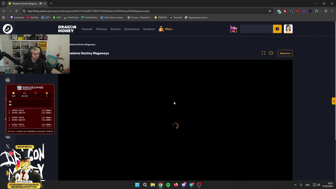Open the TwitchTools bookmark

71,18
